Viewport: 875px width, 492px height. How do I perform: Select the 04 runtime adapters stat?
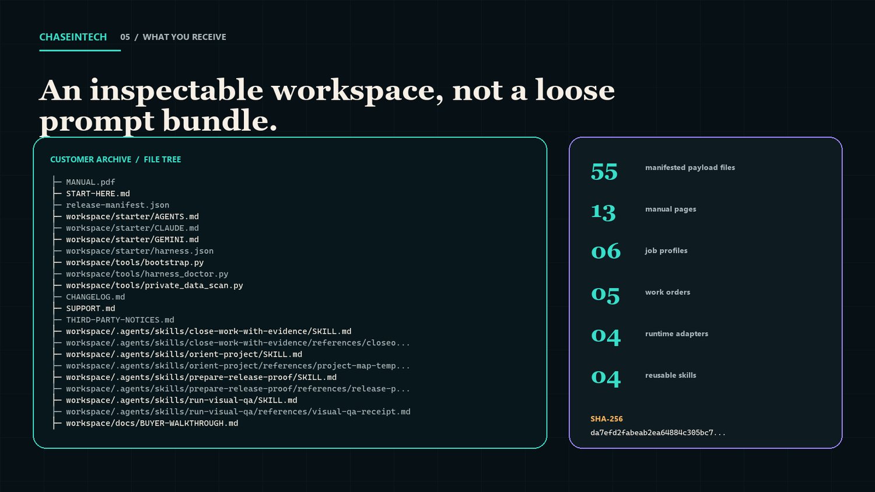coord(649,336)
